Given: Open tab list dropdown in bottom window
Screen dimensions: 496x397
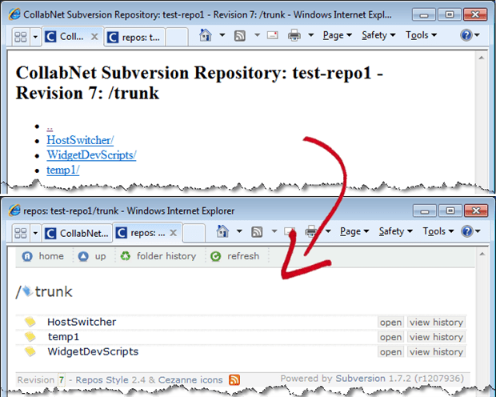Looking at the screenshot, I should [x=35, y=234].
